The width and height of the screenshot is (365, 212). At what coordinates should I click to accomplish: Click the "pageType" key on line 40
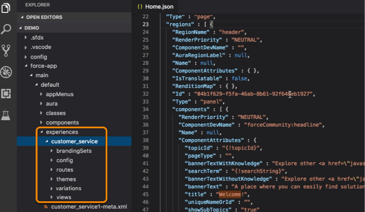[200, 156]
